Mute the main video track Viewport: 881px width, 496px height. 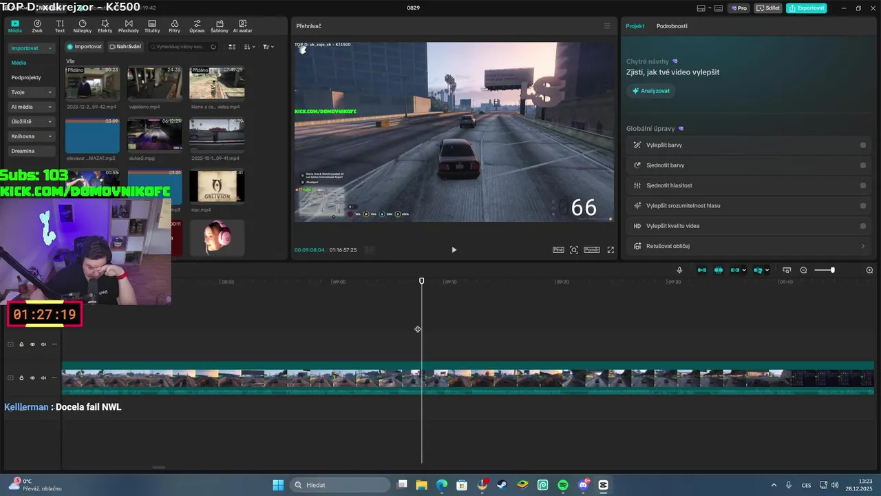pyautogui.click(x=43, y=378)
